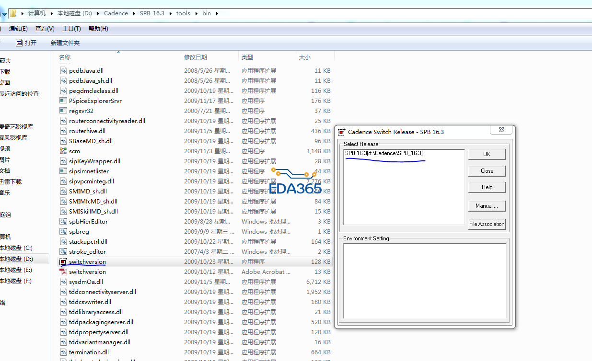This screenshot has width=592, height=361.
Task: Click Cadence folder in address breadcrumb
Action: pyautogui.click(x=116, y=13)
